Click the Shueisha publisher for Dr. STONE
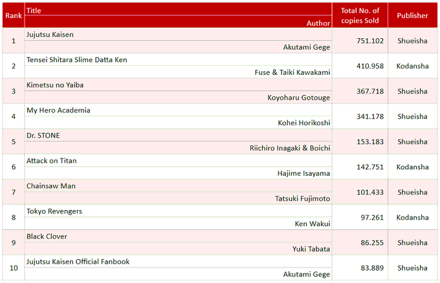 coord(413,141)
